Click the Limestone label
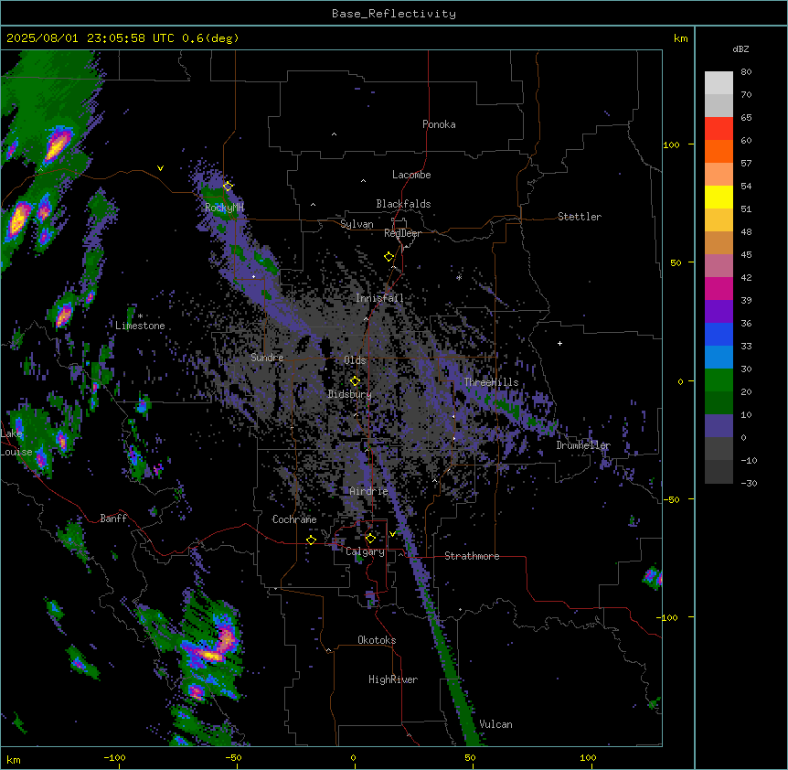This screenshot has width=788, height=770. (x=140, y=326)
